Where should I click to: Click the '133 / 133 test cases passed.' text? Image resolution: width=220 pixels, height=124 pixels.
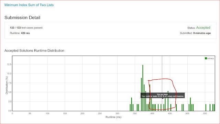[x=26, y=27]
